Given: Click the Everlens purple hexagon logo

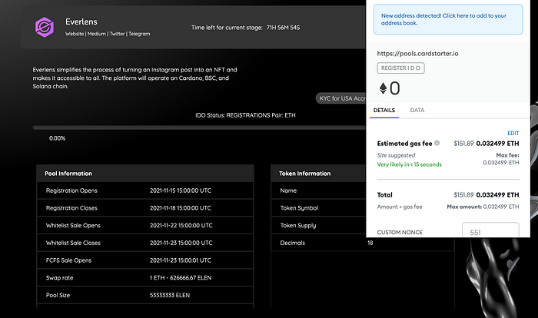Looking at the screenshot, I should pyautogui.click(x=45, y=27).
